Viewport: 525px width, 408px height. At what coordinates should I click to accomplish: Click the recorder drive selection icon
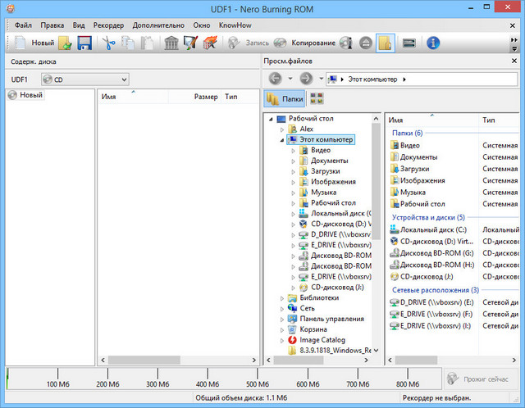(x=408, y=43)
